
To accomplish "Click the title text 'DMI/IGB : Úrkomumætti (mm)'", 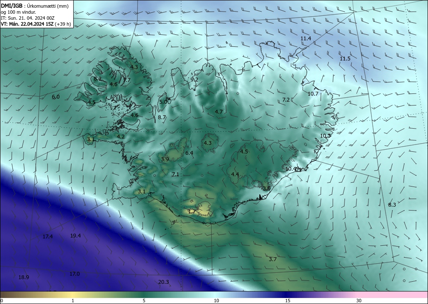I will pyautogui.click(x=35, y=6).
